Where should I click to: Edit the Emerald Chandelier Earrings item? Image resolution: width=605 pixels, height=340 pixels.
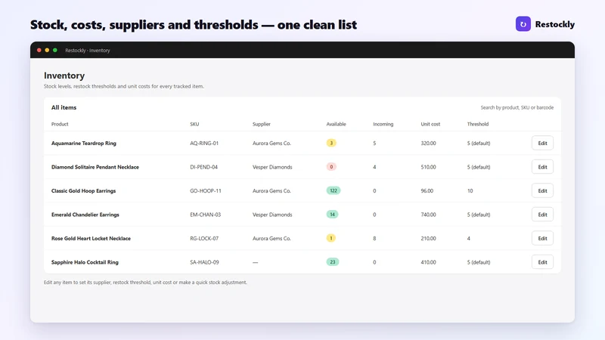[x=542, y=215]
